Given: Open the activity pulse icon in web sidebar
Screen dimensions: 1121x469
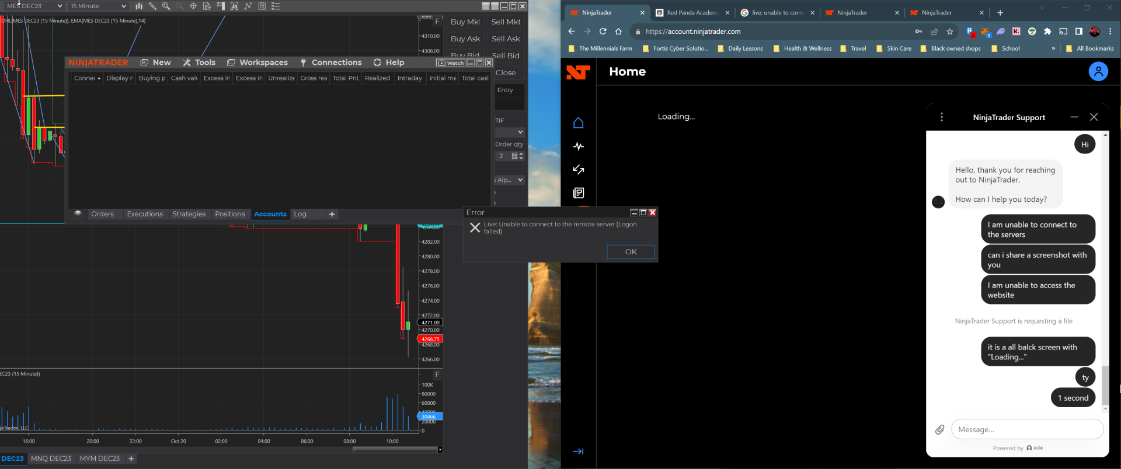Looking at the screenshot, I should point(578,146).
